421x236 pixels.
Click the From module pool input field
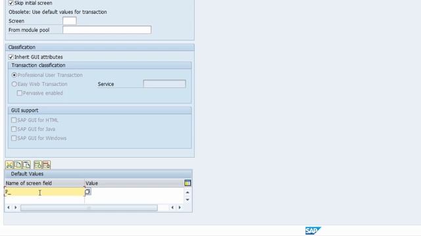click(107, 29)
